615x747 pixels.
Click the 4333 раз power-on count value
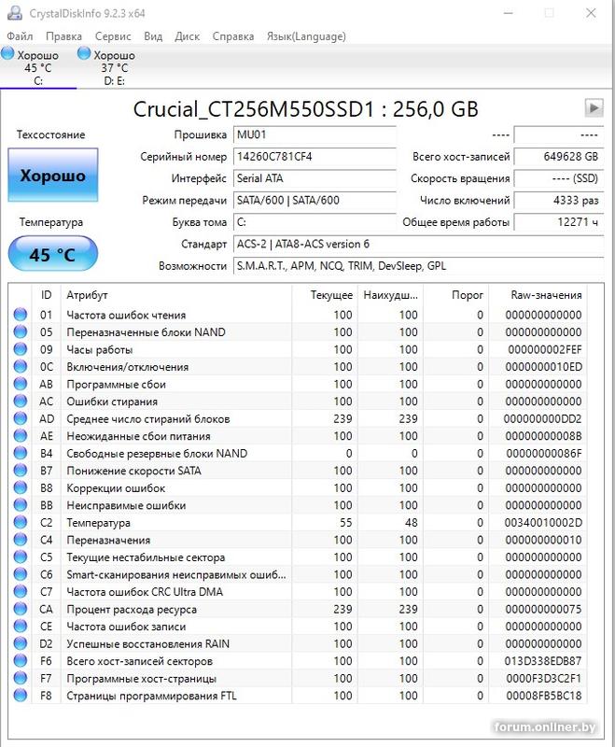click(559, 201)
